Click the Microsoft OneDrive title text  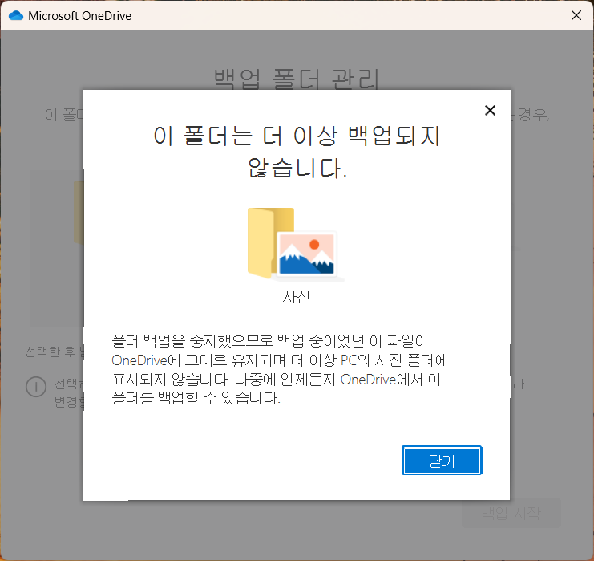[x=79, y=16]
